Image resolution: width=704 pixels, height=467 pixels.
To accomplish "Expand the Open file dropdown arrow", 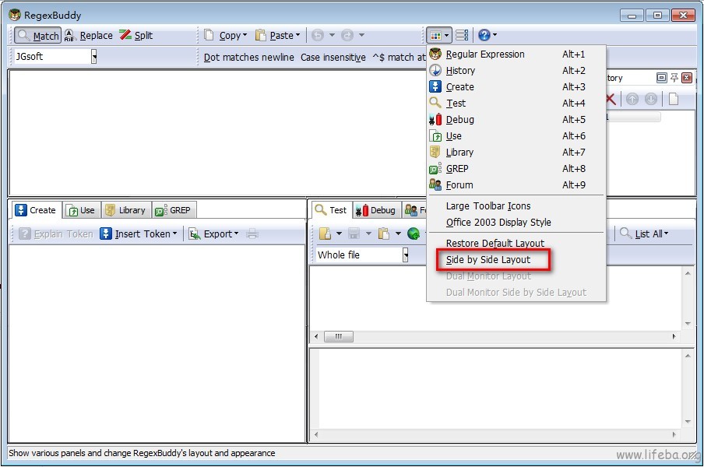I will click(x=339, y=233).
